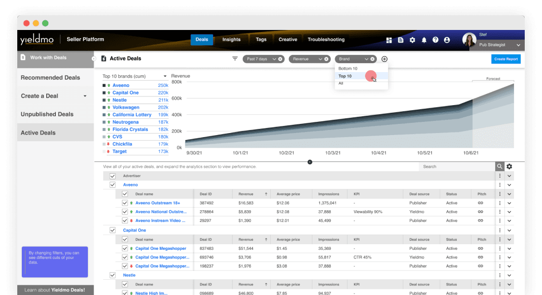Toggle checkbox for Aveeno National Outstream deal
Screen dimensions: 542x295
pos(125,212)
